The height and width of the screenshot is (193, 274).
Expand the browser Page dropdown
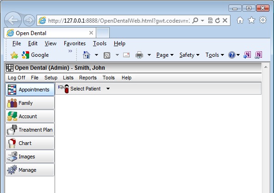coord(165,55)
